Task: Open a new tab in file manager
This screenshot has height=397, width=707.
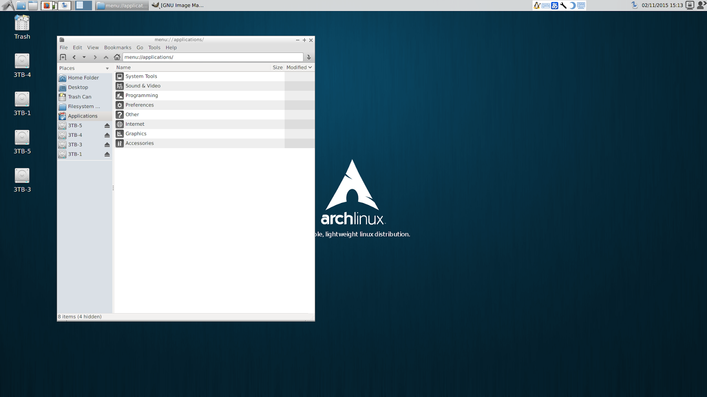Action: point(63,57)
